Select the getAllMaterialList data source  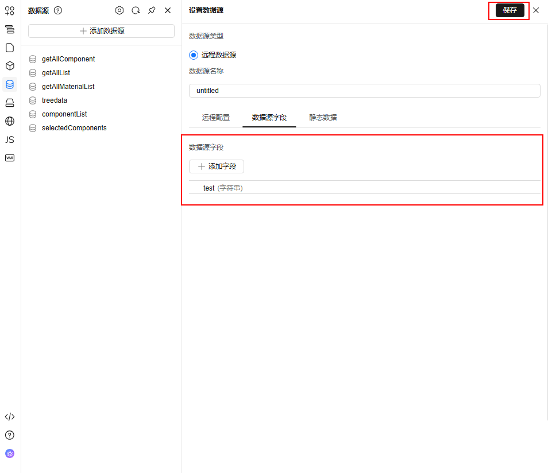click(68, 87)
